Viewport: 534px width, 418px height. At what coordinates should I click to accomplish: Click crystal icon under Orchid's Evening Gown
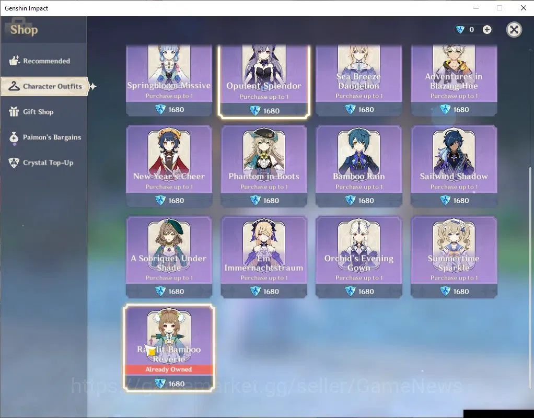[x=351, y=291]
